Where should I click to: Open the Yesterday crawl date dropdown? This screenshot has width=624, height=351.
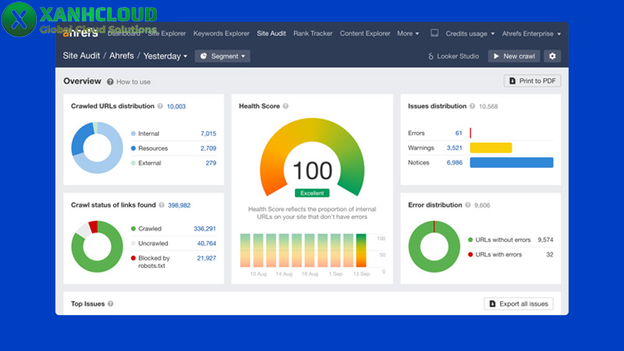(x=165, y=56)
